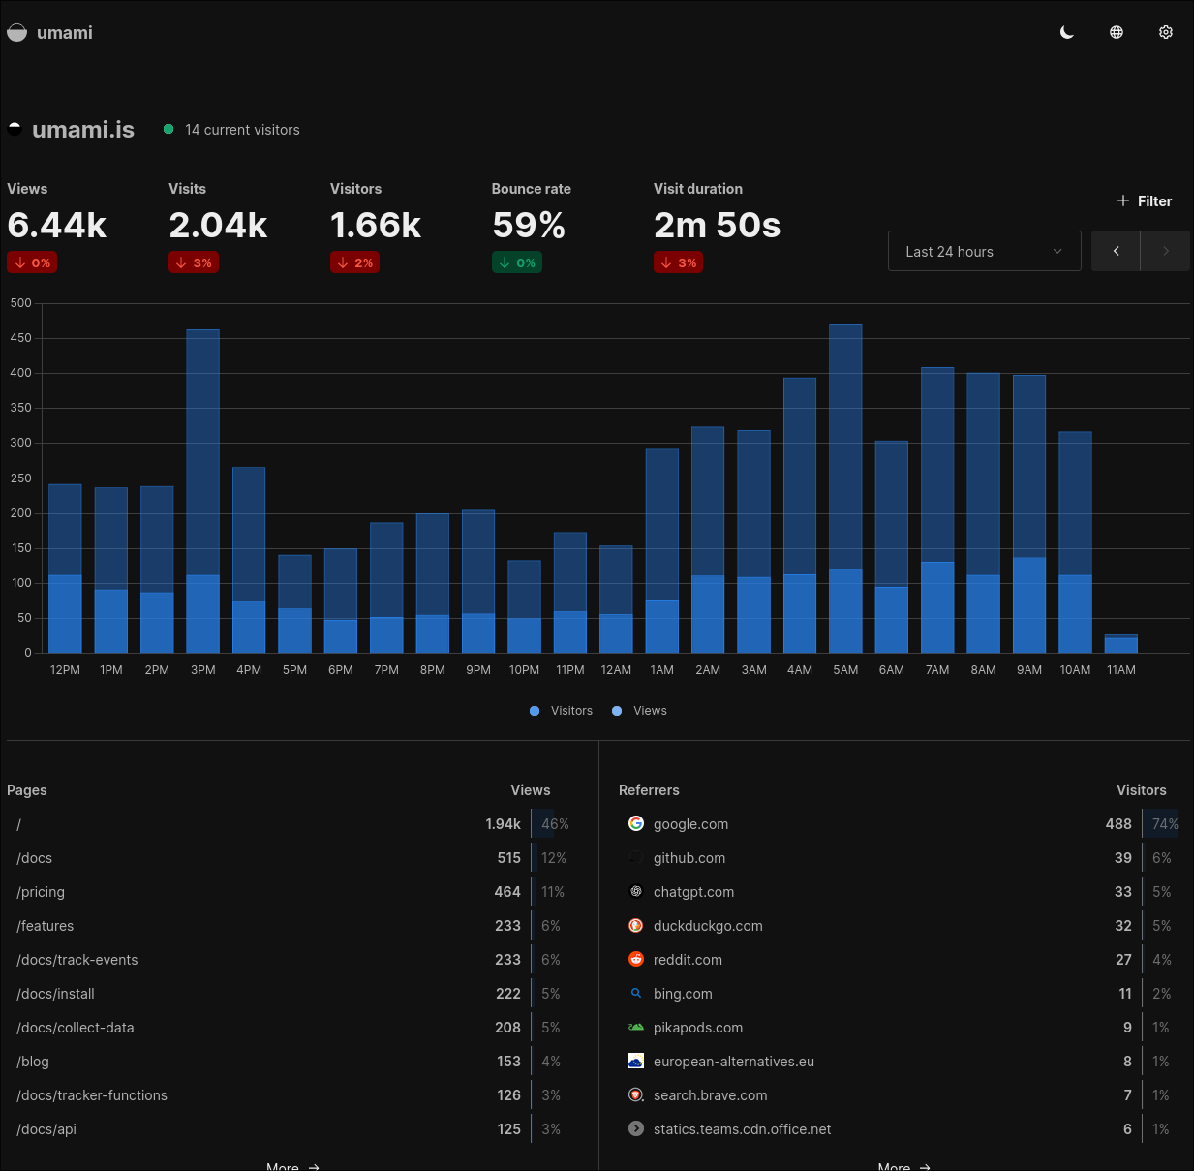Screen dimensions: 1194x1171
Task: Open settings with the gear icon
Action: [x=1166, y=32]
